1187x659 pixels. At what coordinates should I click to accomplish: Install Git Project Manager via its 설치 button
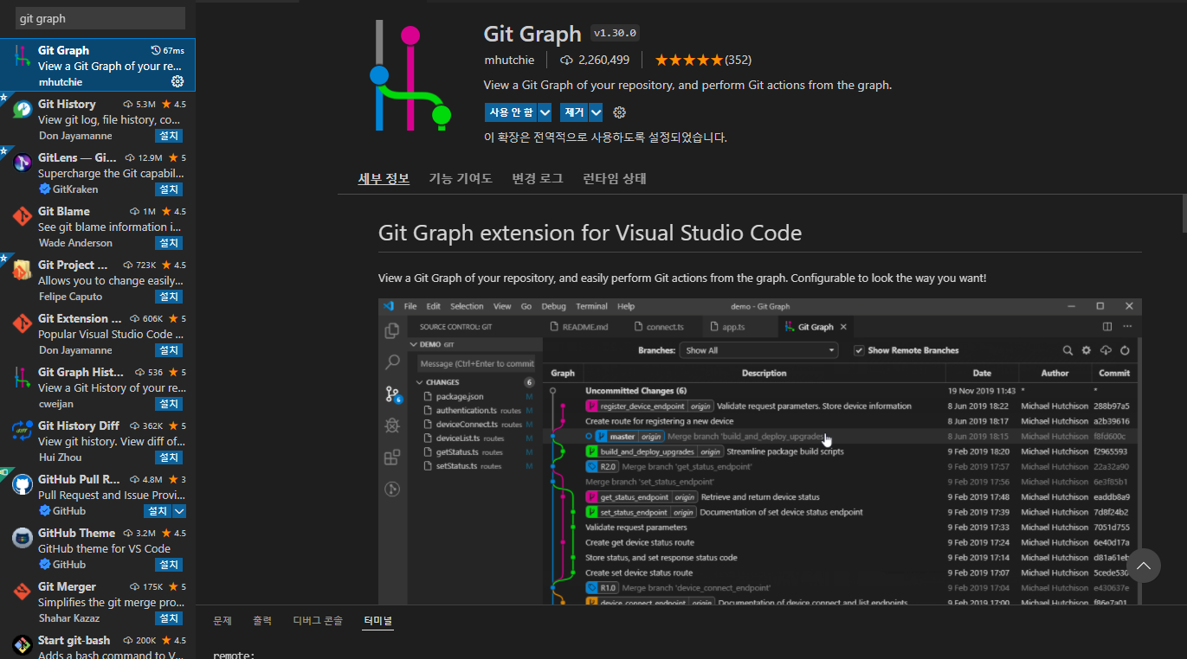(169, 297)
